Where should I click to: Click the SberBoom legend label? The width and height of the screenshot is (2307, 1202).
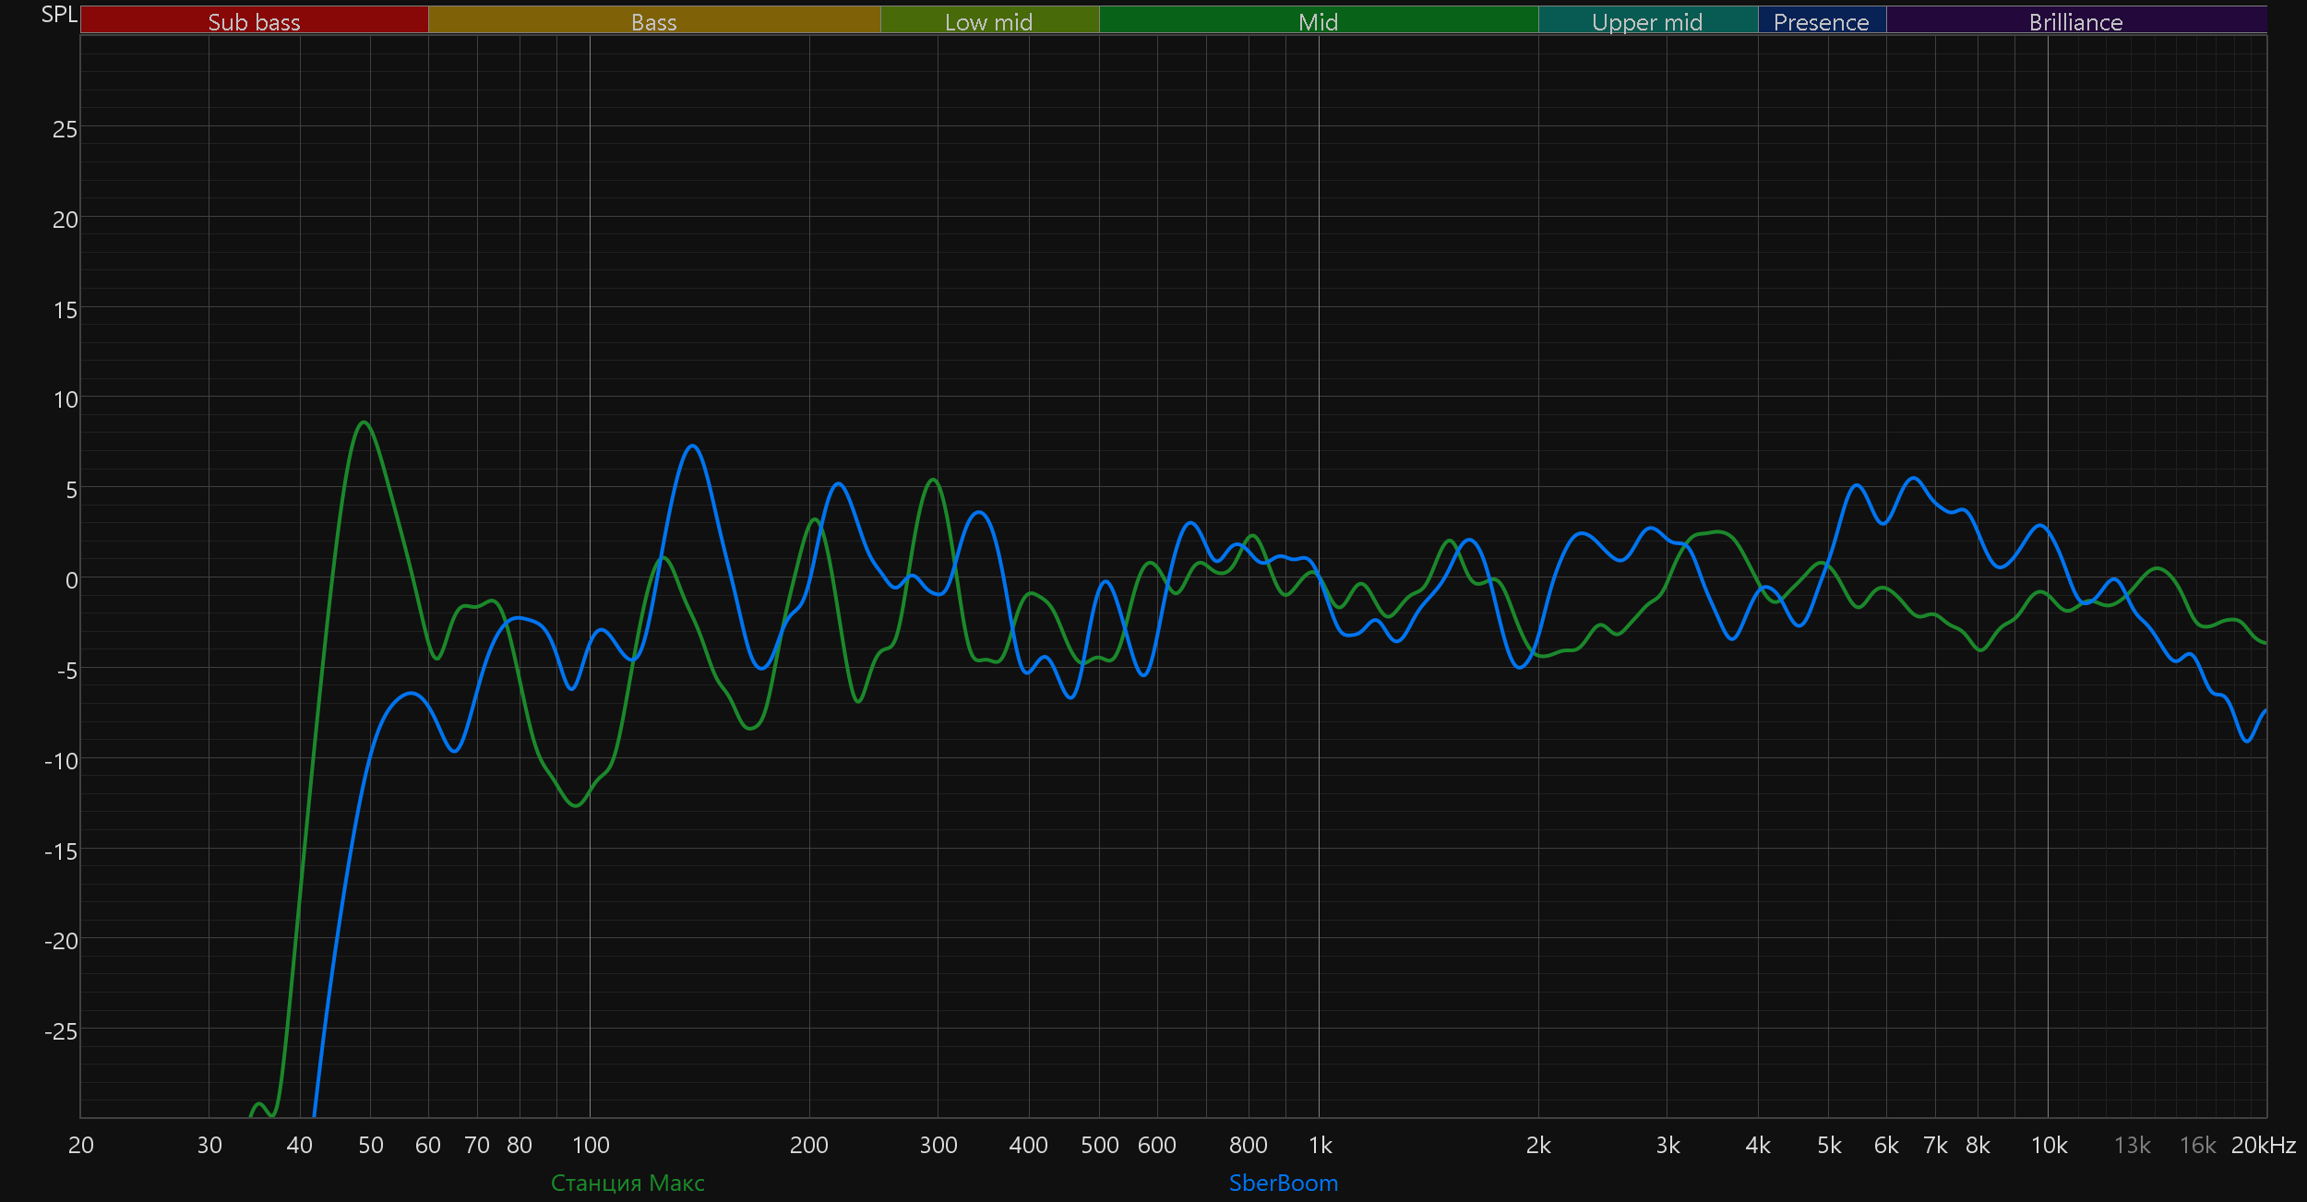[1283, 1183]
